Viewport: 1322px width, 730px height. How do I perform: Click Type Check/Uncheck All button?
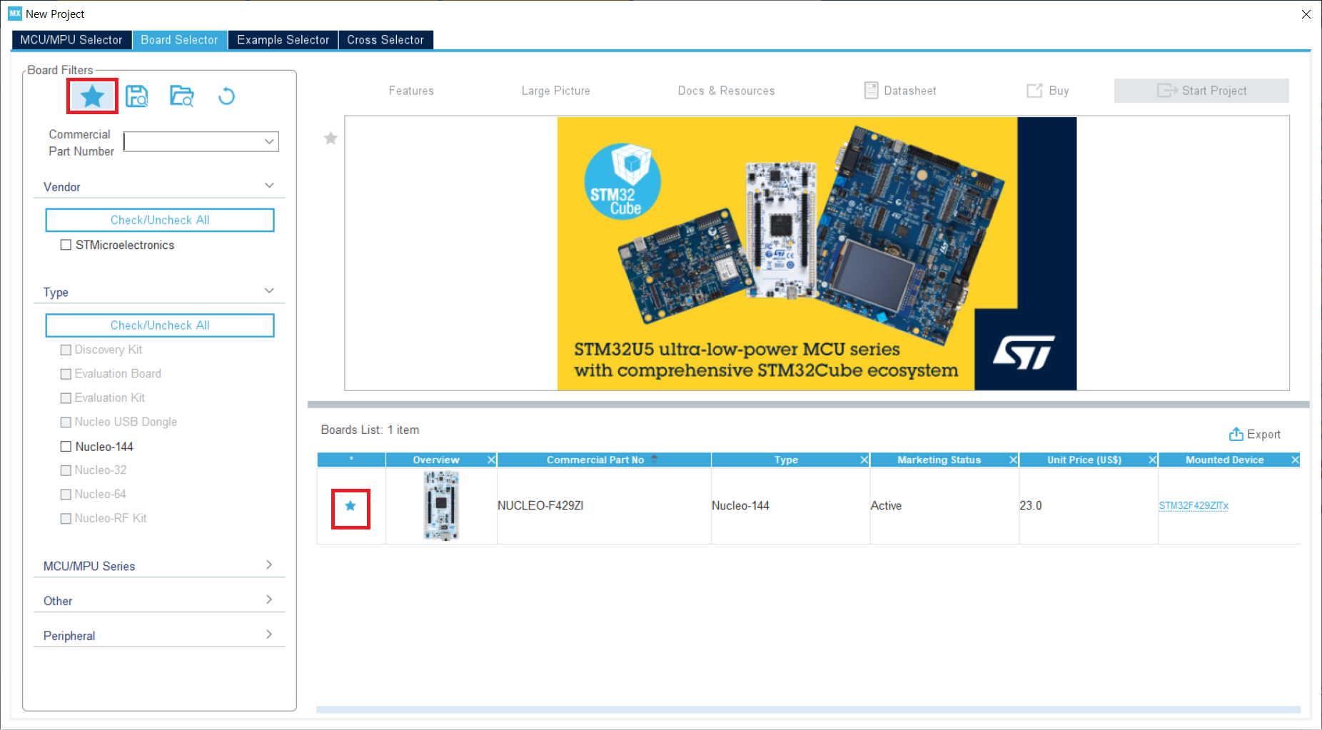tap(160, 325)
